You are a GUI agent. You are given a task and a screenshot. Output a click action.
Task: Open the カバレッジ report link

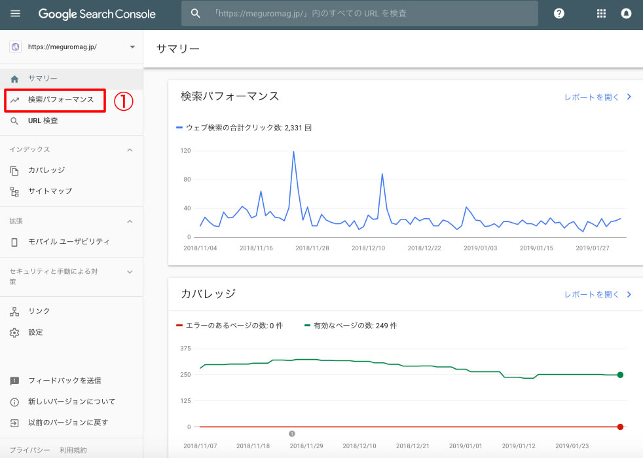pyautogui.click(x=597, y=295)
